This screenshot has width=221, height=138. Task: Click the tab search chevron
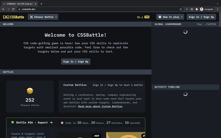[x=218, y=4]
